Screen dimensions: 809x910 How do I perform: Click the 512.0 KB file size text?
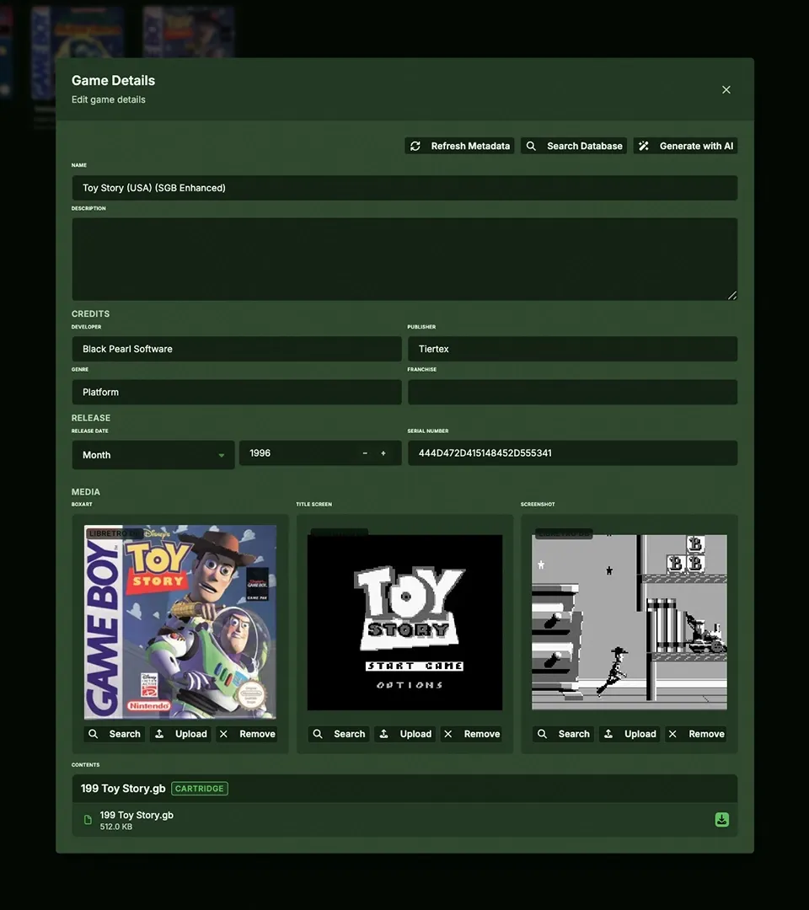(116, 827)
